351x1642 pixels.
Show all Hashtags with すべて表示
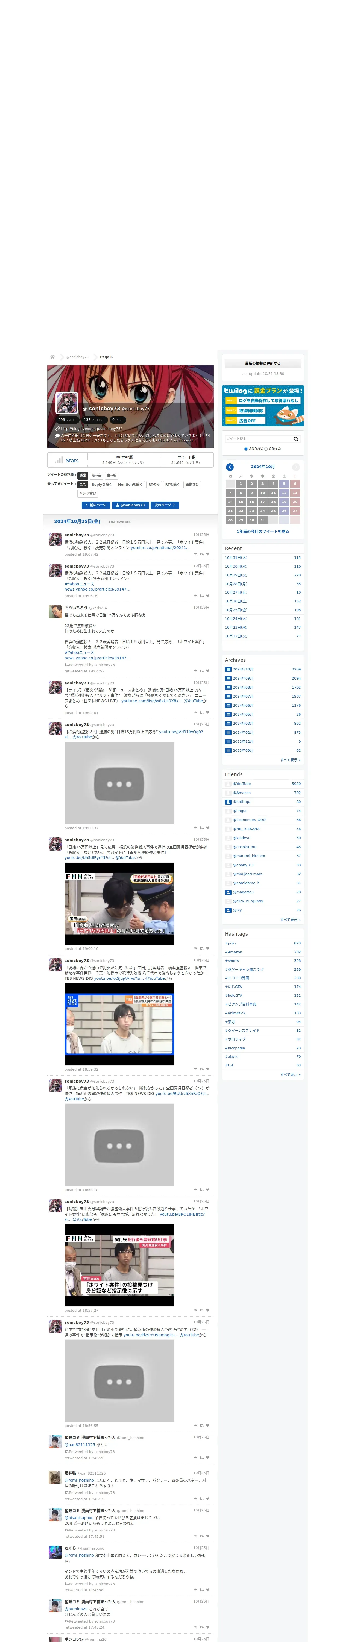click(291, 1075)
